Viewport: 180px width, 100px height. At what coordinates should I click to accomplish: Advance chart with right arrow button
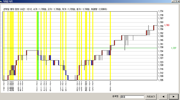point(174,97)
